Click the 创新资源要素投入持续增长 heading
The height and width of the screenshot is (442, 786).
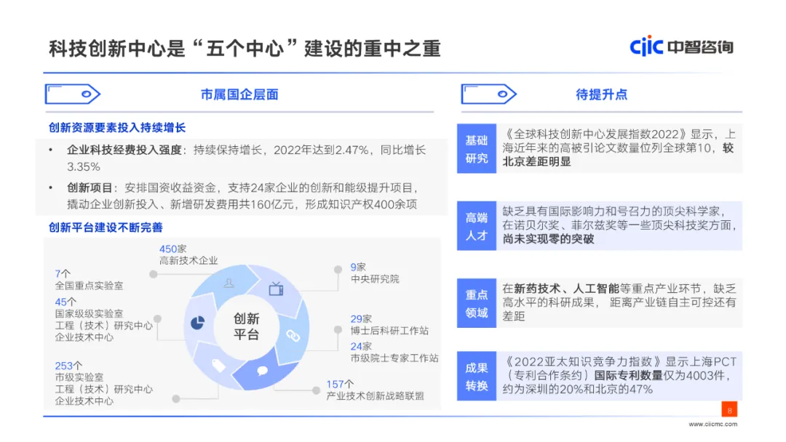[117, 127]
